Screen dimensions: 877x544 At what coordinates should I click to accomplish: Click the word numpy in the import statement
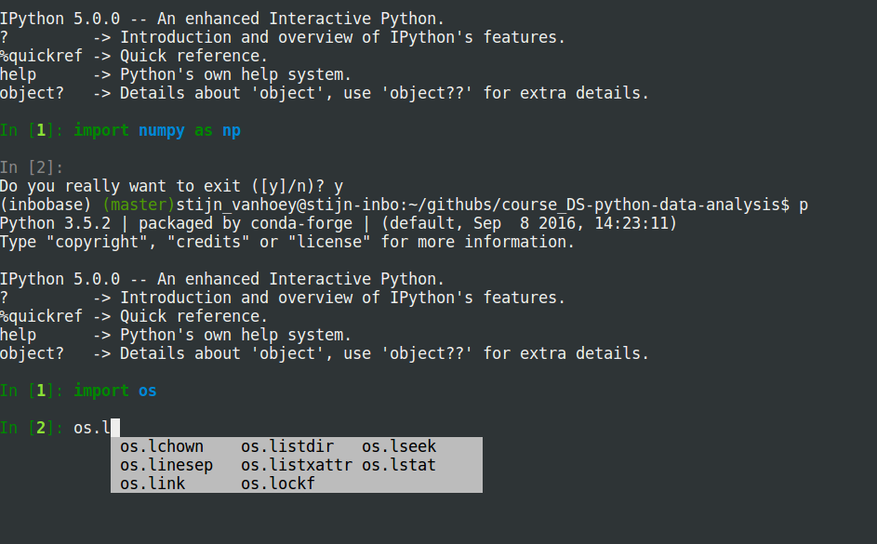tap(162, 130)
